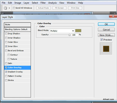The height and width of the screenshot is (103, 117).
Task: Select the Inner Glow row label
Action: [13, 46]
